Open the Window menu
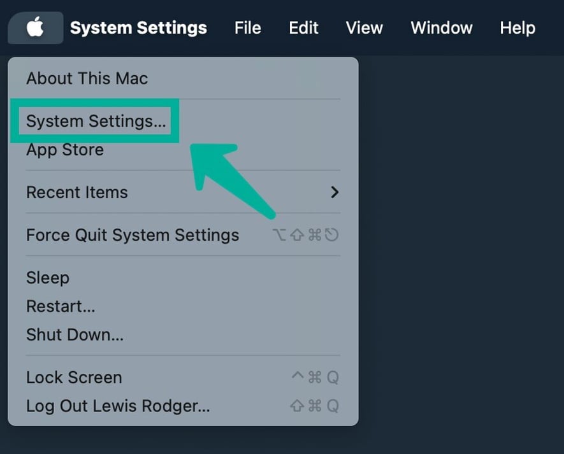Viewport: 564px width, 454px height. (441, 27)
